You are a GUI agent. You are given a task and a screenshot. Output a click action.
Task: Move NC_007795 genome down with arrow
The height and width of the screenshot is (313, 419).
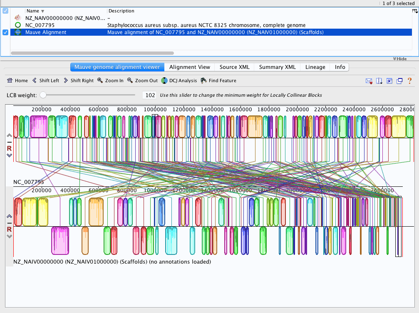(x=9, y=155)
